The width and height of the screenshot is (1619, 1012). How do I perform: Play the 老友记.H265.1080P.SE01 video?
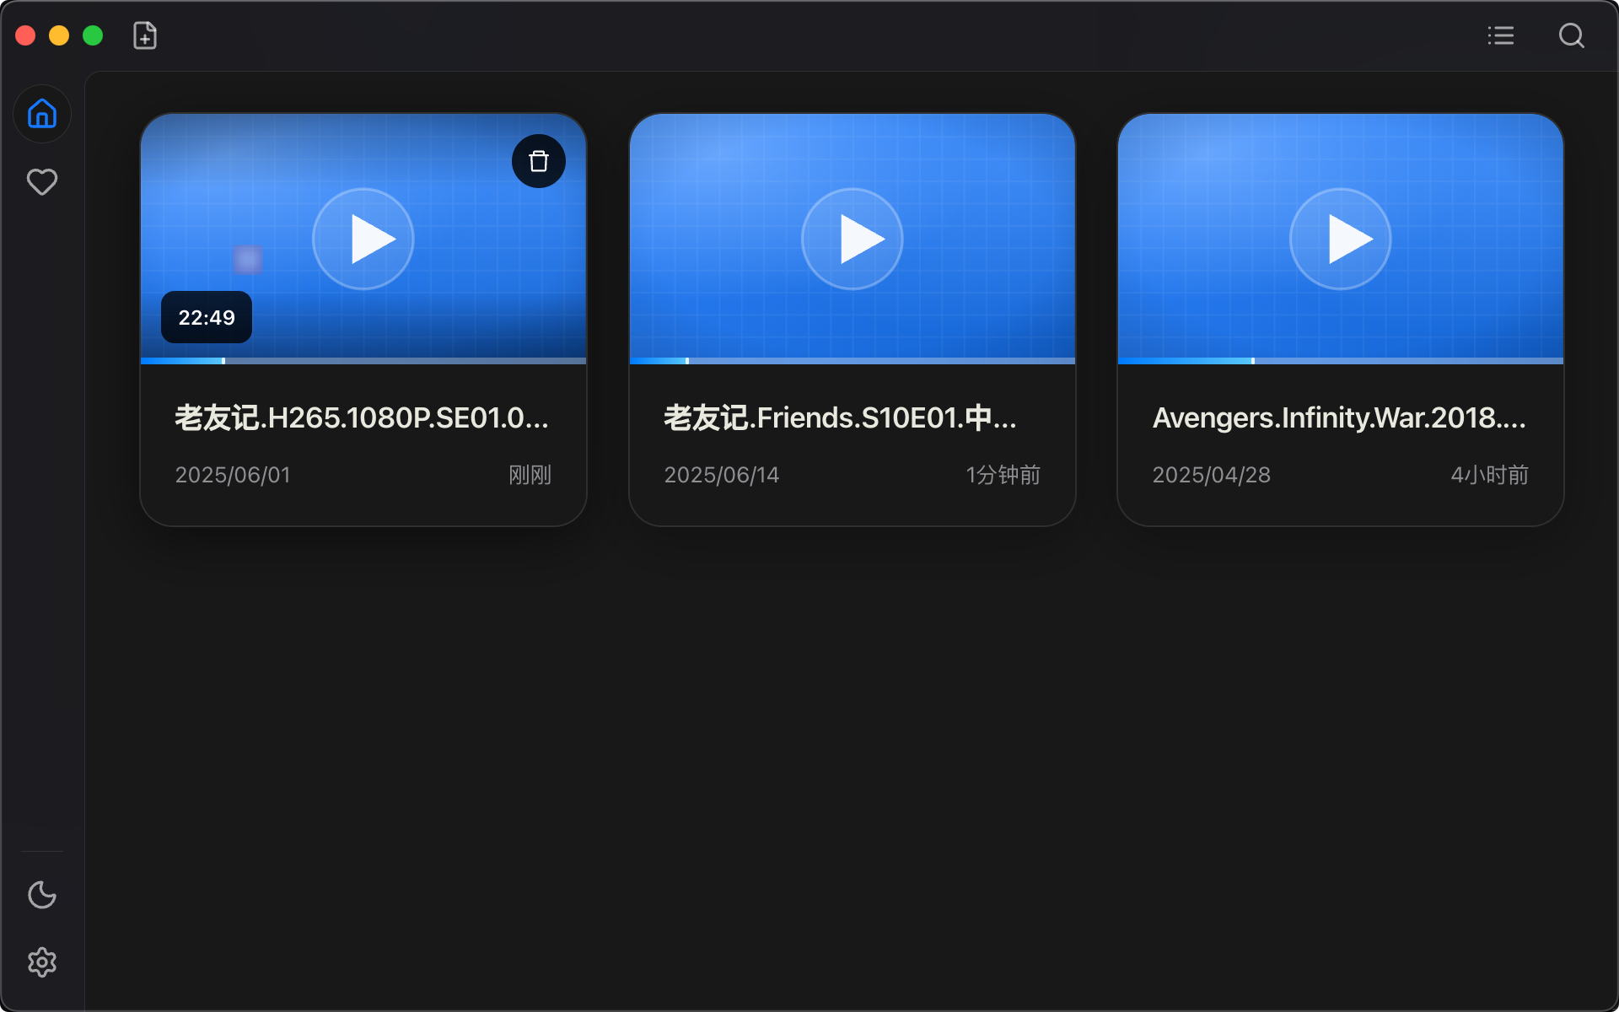[363, 239]
